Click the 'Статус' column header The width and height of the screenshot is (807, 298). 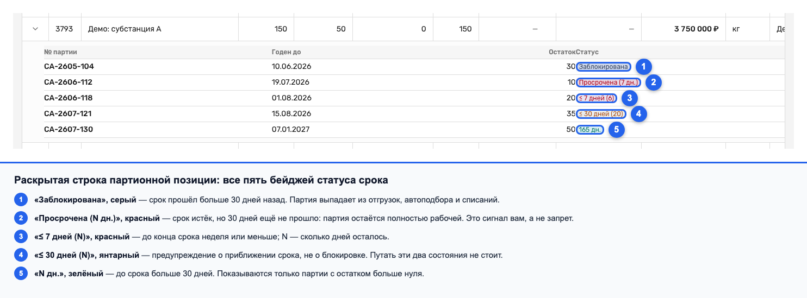click(x=587, y=52)
